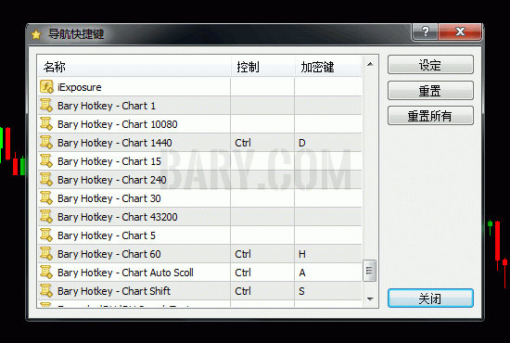The image size is (510, 343).
Task: Click the script icon for Chart 1440
Action: (46, 143)
